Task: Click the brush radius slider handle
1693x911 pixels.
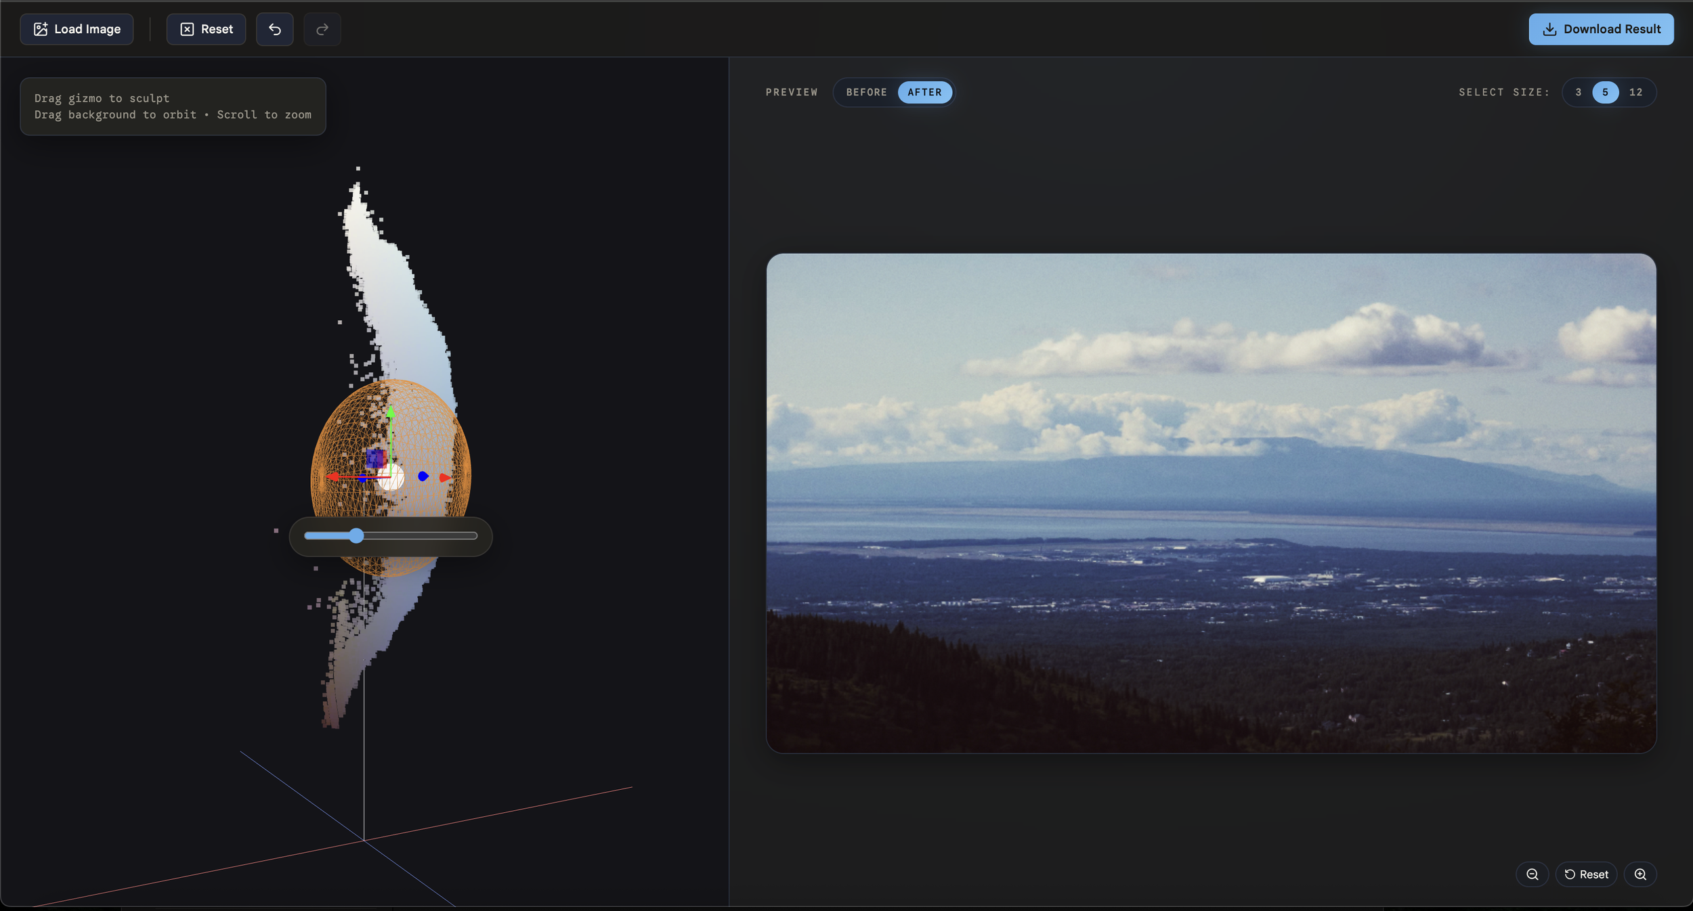Action: click(356, 536)
